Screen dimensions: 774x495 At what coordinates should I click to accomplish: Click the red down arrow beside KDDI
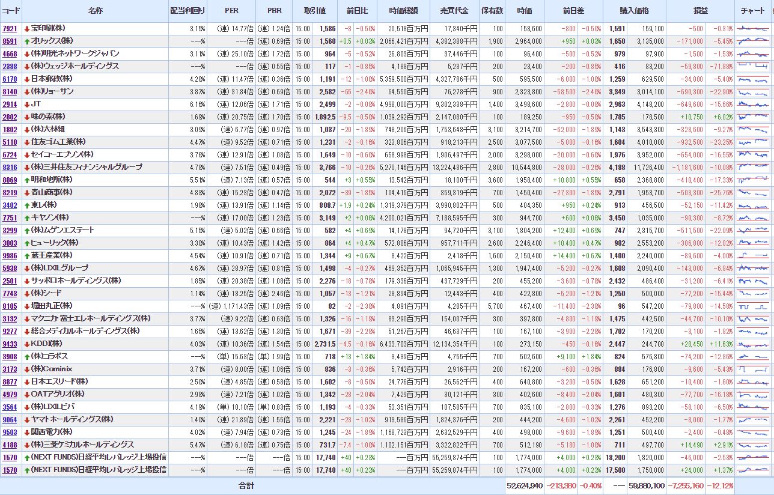pyautogui.click(x=27, y=344)
